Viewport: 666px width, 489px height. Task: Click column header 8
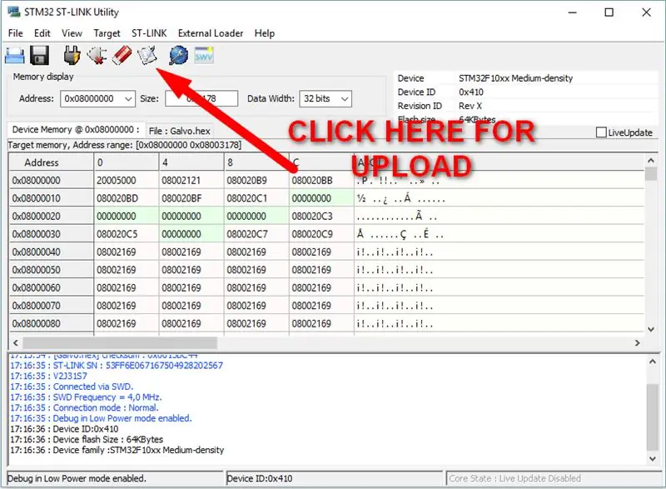(x=256, y=162)
